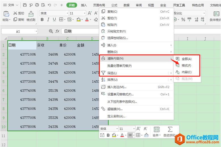221x147 pixels.
Task: Click the eraser clear icon in ribbon
Action: pos(96,20)
